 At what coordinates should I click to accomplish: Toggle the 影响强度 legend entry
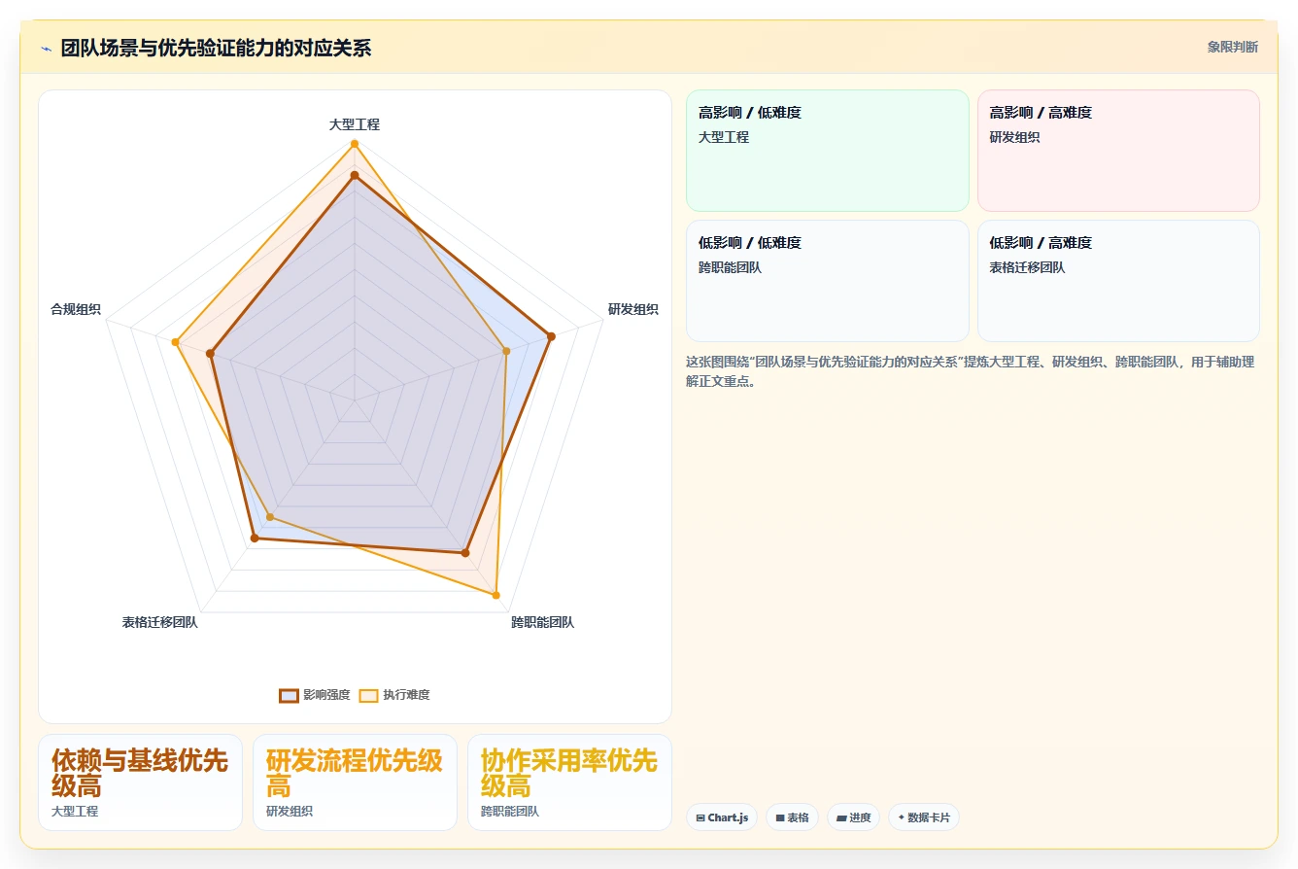coord(315,695)
